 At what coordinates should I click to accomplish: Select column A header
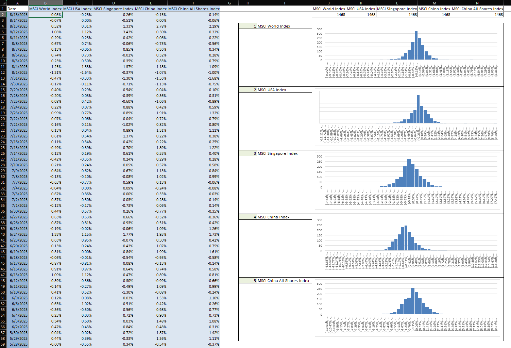coord(18,3)
